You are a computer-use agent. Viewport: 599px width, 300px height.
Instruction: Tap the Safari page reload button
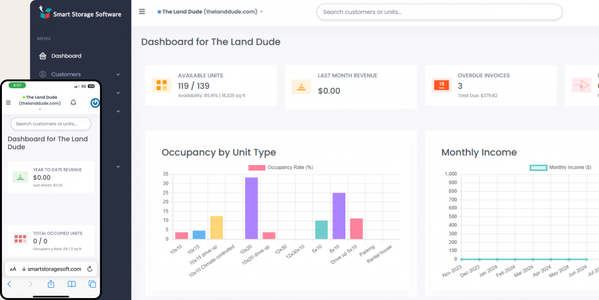90,269
